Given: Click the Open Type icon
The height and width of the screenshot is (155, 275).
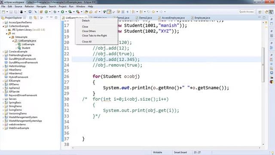Looking at the screenshot, I should tap(86, 12).
